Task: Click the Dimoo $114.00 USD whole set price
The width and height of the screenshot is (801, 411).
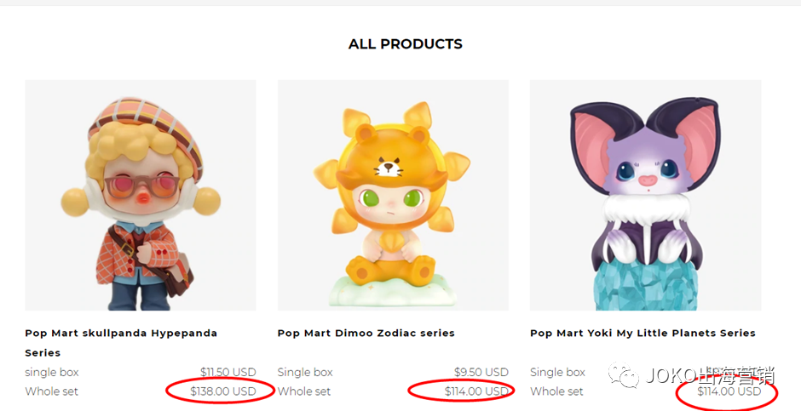Action: pyautogui.click(x=476, y=391)
